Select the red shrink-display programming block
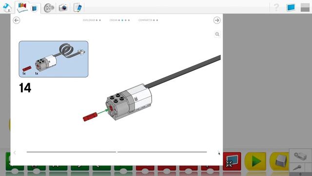Screen dimensions: 312x176 tap(232, 161)
